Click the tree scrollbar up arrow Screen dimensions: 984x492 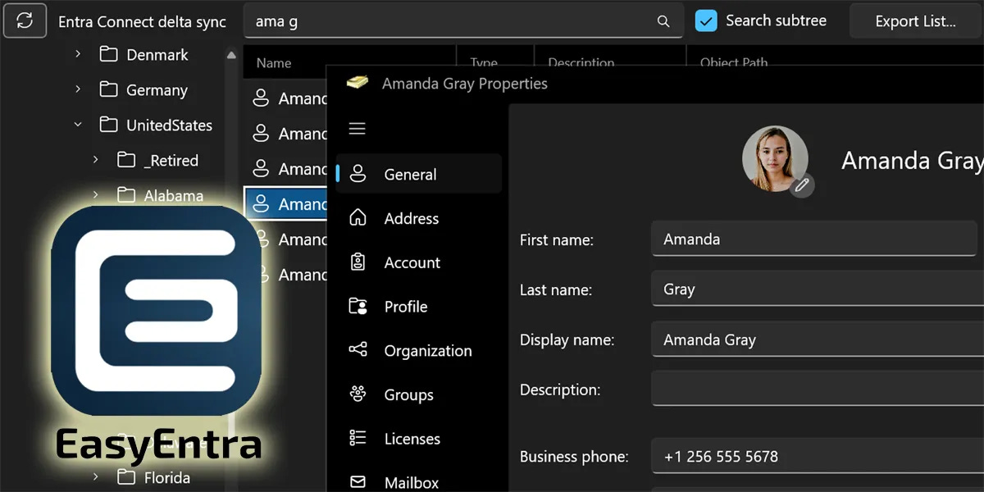(x=231, y=56)
